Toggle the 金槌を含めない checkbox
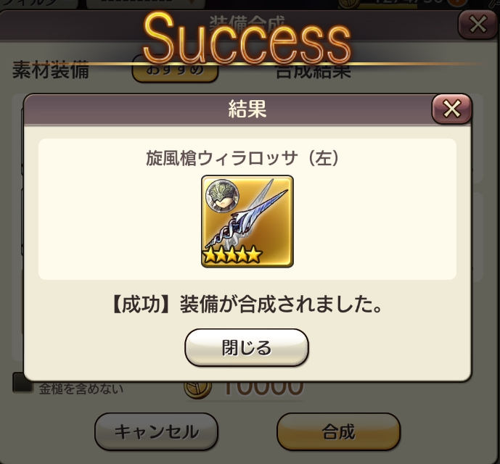 [22, 382]
